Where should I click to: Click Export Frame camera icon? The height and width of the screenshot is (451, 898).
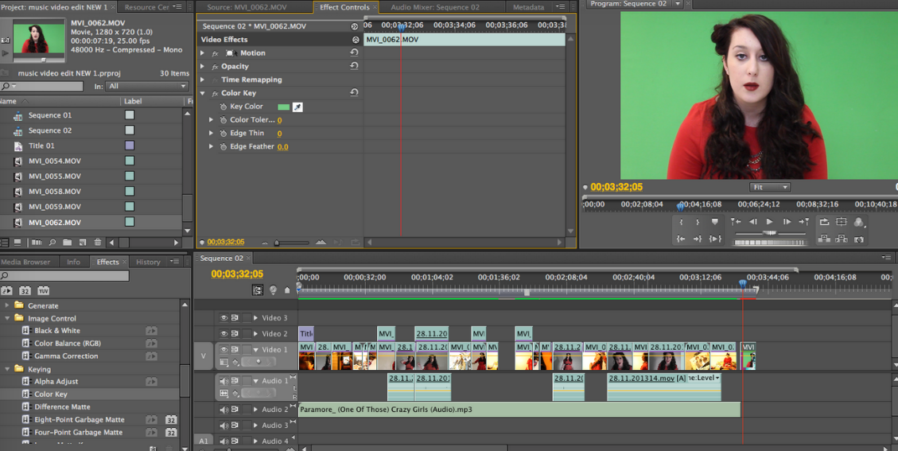[858, 239]
